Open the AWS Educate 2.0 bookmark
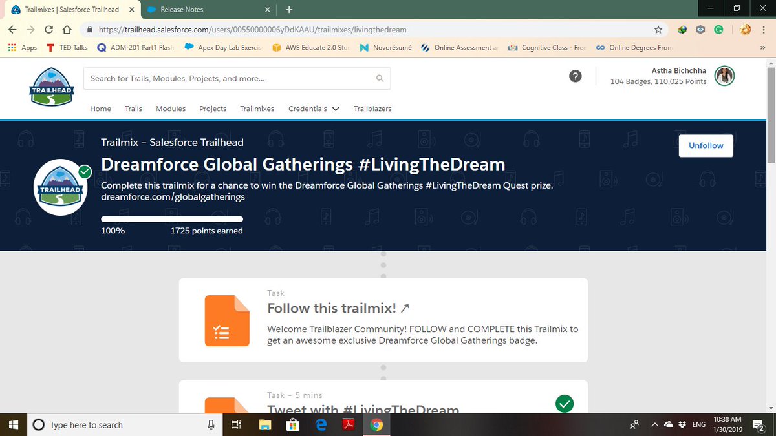Viewport: 776px width, 436px height. pyautogui.click(x=311, y=48)
